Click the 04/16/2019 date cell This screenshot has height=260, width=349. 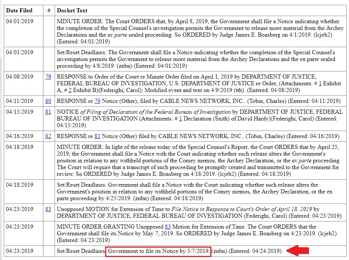[x=19, y=136]
